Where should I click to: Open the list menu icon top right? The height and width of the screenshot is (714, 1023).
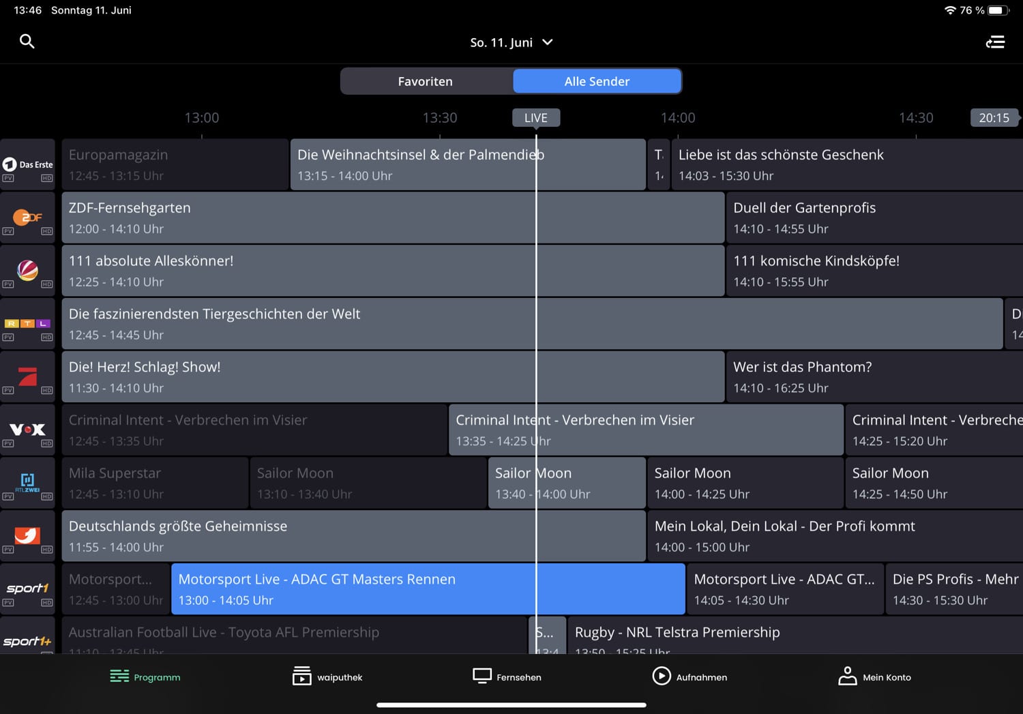[x=995, y=42]
